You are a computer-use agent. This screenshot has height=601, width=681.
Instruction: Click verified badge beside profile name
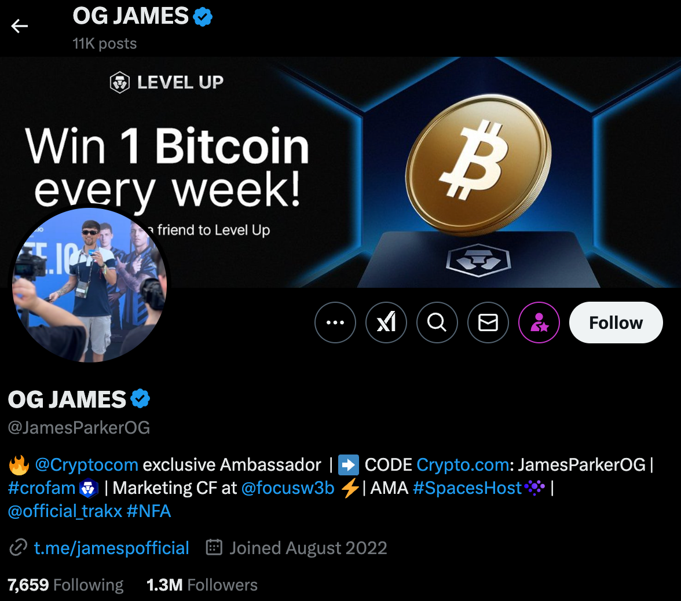click(x=140, y=398)
